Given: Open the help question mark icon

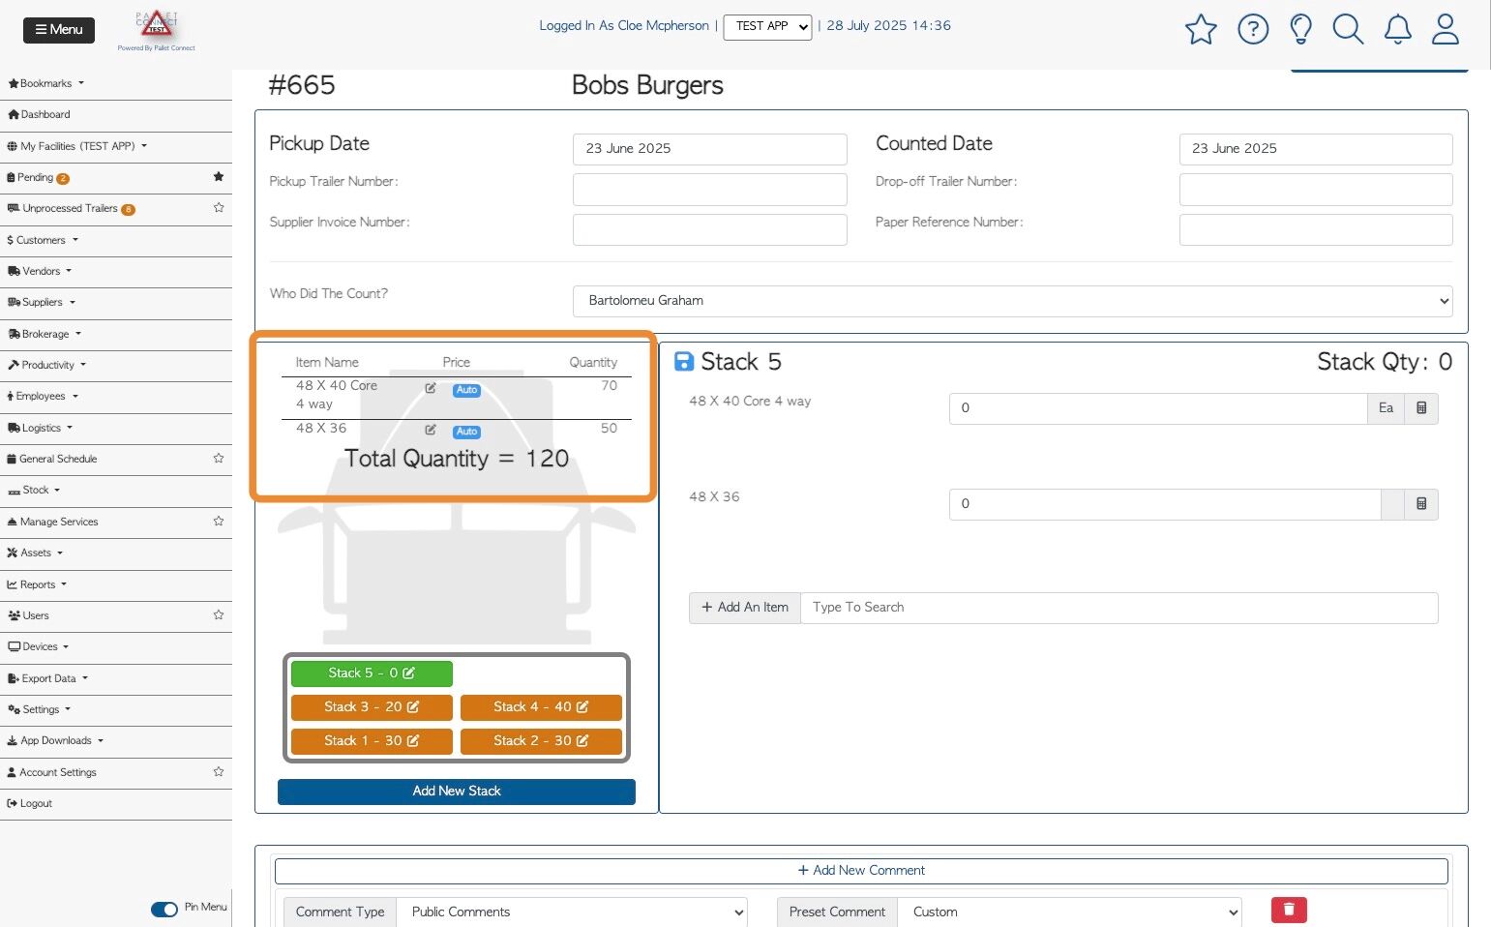Looking at the screenshot, I should (x=1253, y=29).
